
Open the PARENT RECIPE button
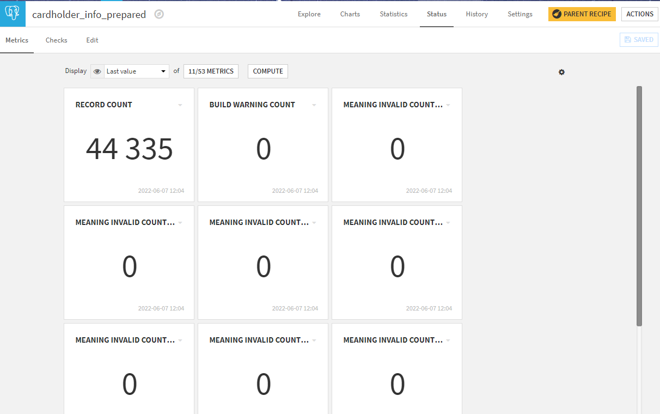[x=582, y=14]
